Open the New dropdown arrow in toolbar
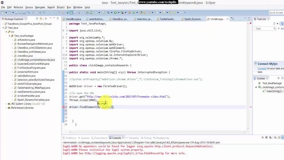The width and height of the screenshot is (284, 160). 6,12
